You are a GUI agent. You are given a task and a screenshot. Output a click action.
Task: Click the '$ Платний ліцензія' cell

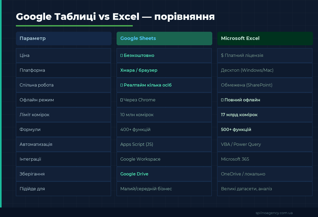coord(265,55)
